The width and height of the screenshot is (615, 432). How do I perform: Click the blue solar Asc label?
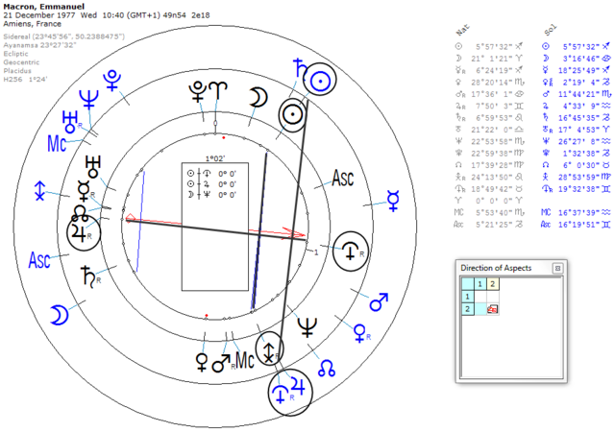point(39,260)
